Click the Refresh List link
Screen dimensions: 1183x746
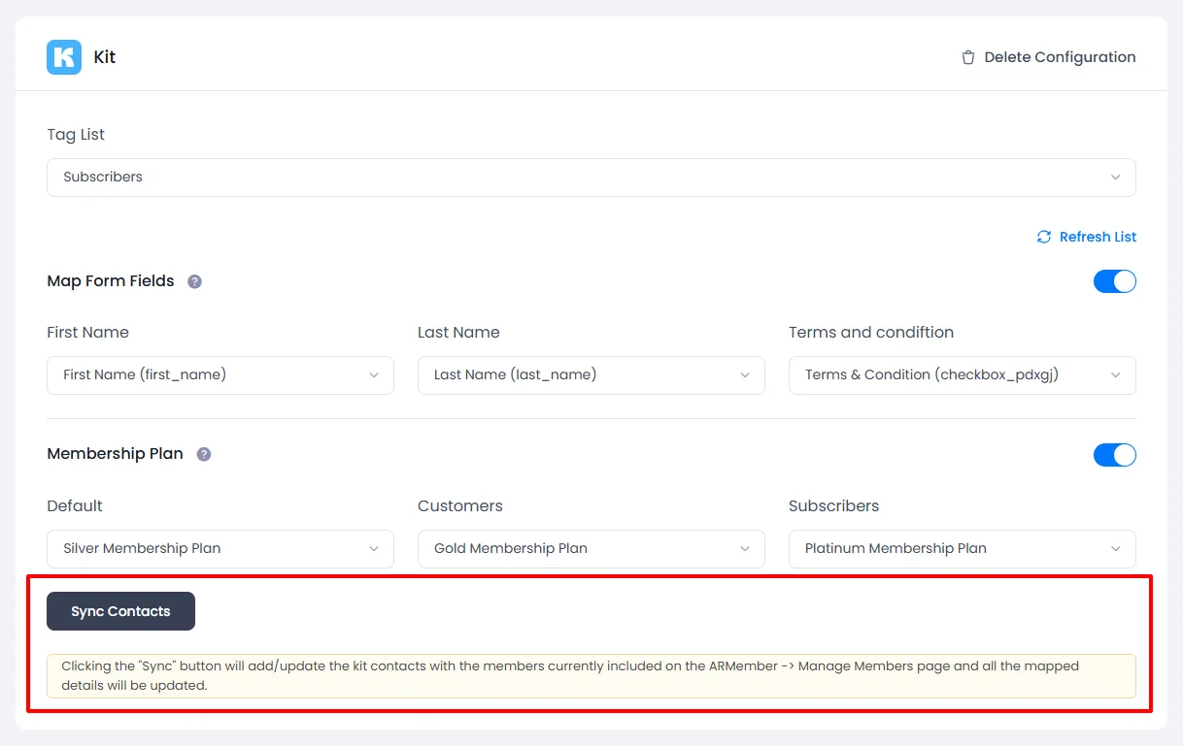click(1098, 237)
